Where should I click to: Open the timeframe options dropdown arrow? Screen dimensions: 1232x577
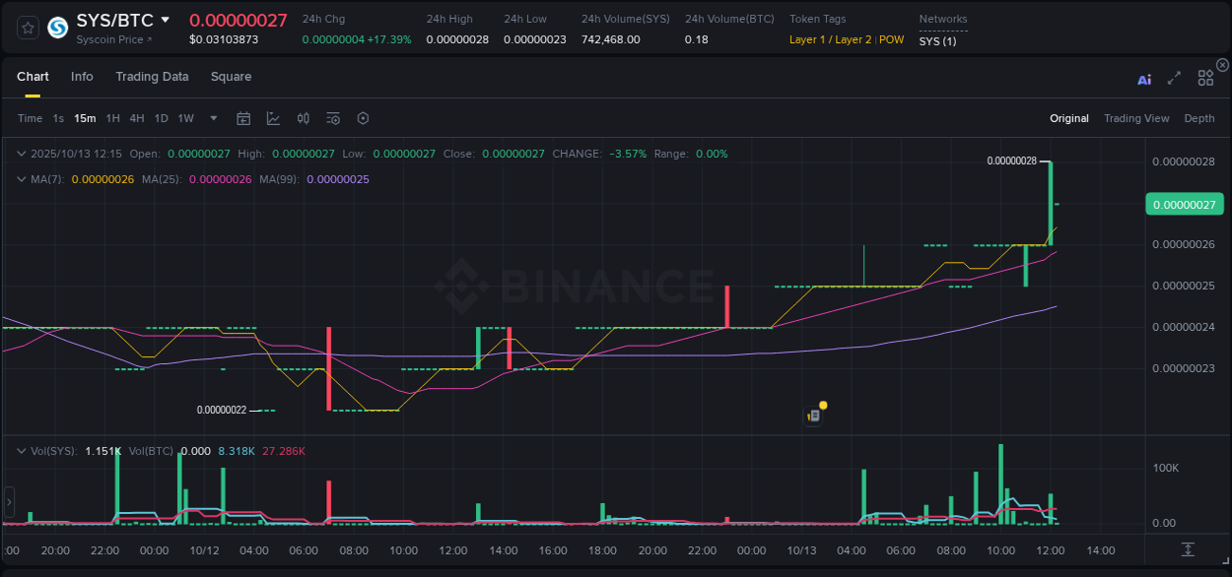212,118
